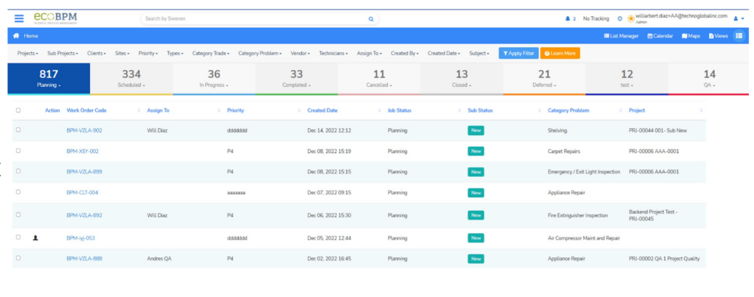Open work order BPM-XSY-002
Screen dimensions: 754x297
(82, 151)
